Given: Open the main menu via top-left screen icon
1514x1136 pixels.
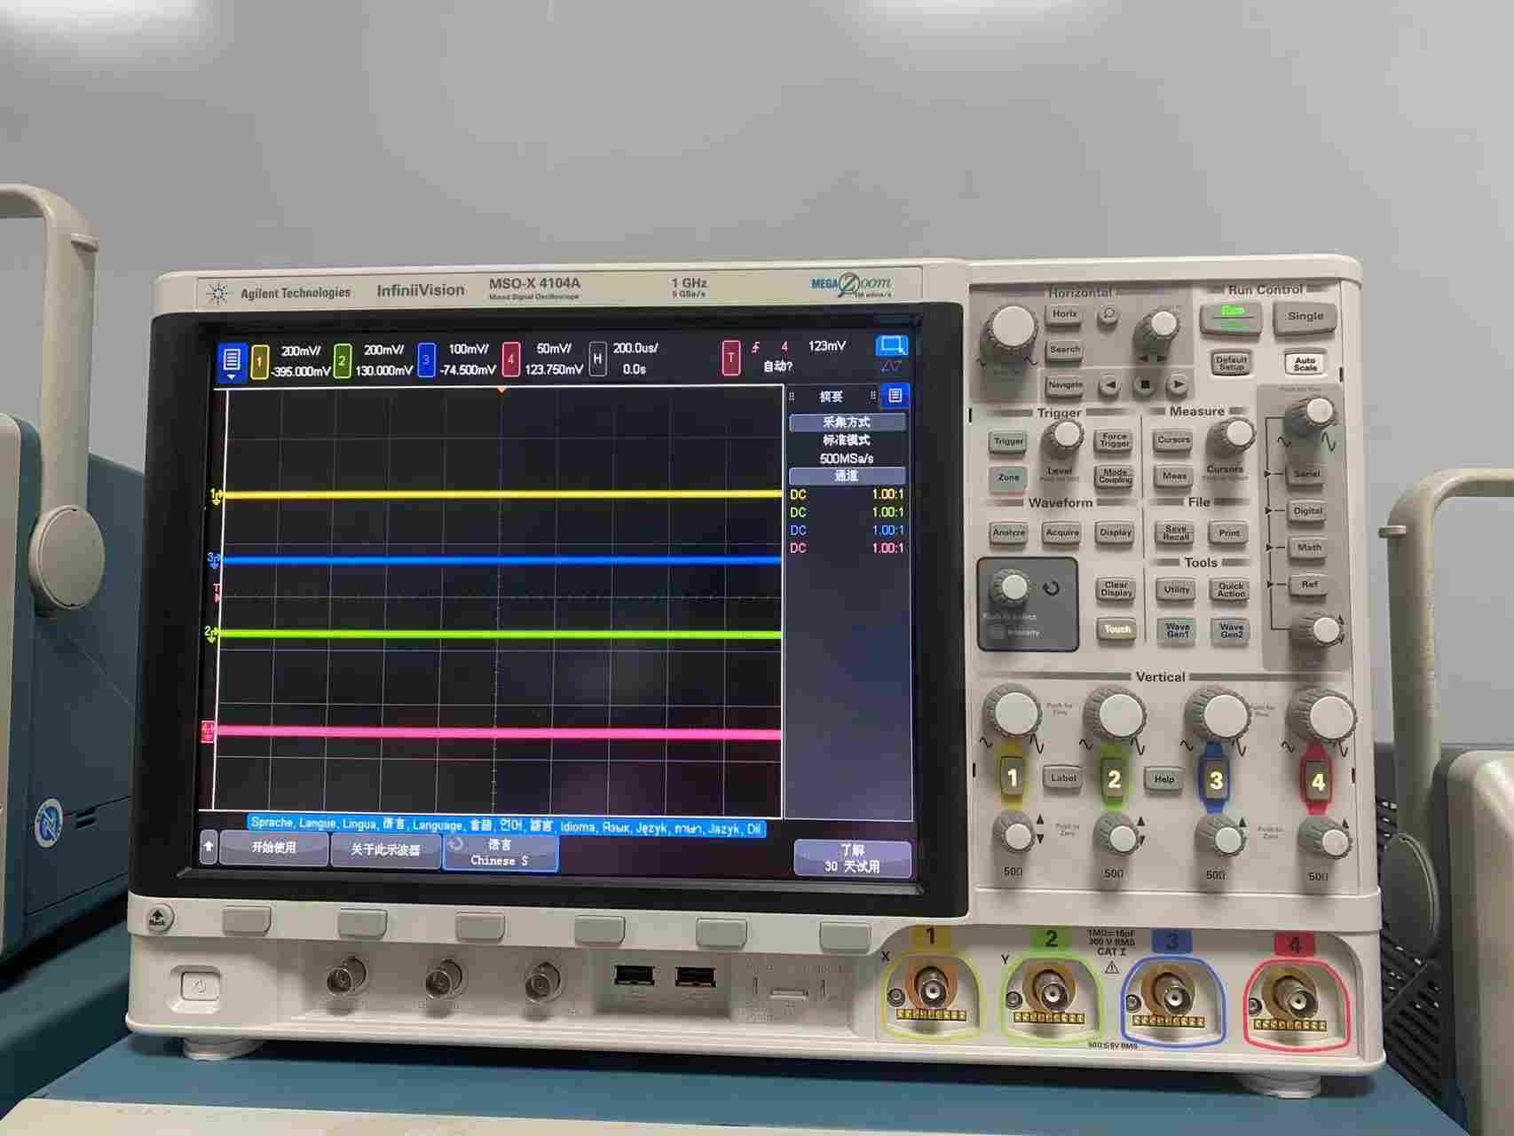Looking at the screenshot, I should 233,358.
